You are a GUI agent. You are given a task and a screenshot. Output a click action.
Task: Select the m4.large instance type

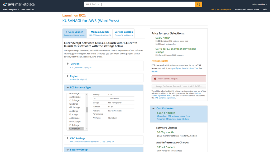pyautogui.click(x=74, y=111)
